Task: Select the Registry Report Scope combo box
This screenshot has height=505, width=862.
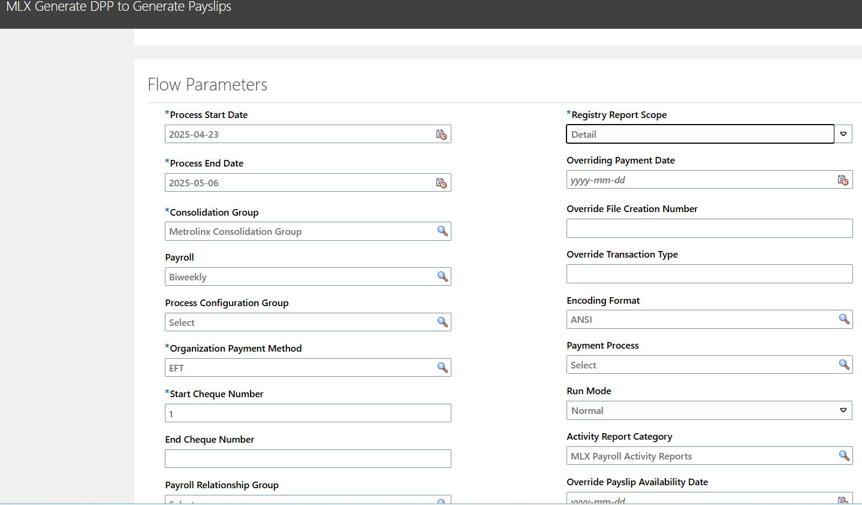Action: [x=700, y=134]
